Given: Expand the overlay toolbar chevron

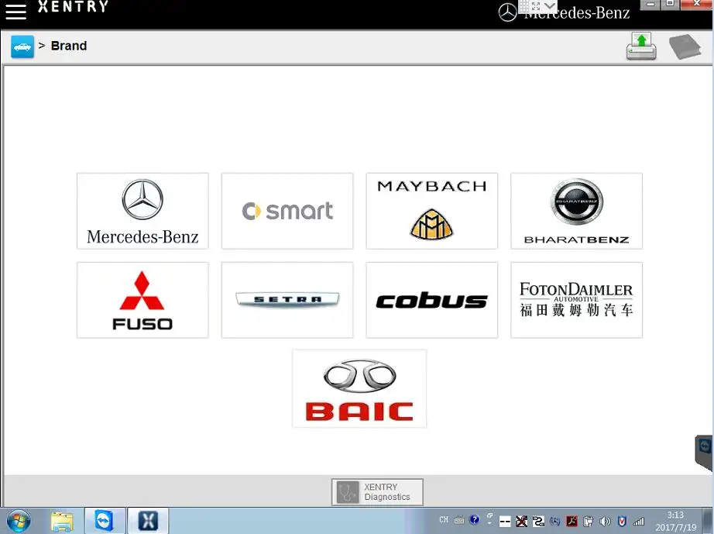Looking at the screenshot, I should 550,6.
